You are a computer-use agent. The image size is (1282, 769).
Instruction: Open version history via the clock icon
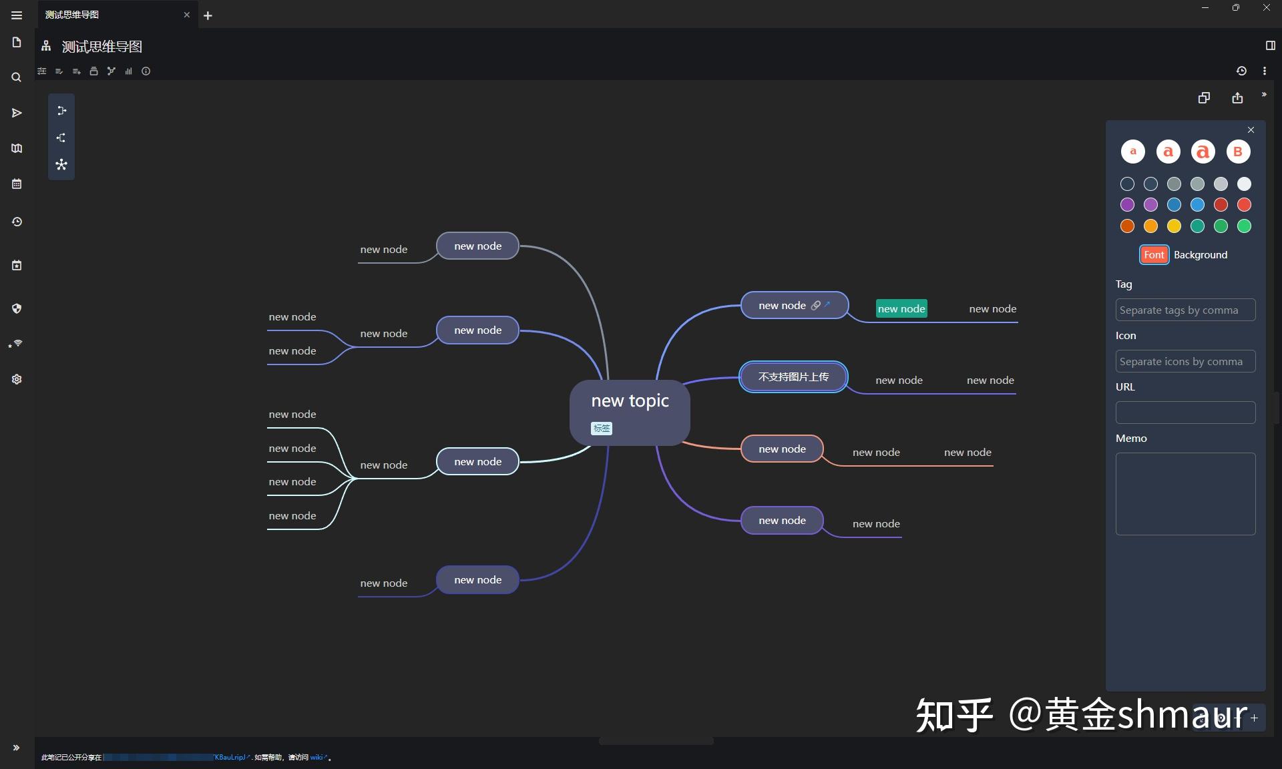pos(1242,71)
